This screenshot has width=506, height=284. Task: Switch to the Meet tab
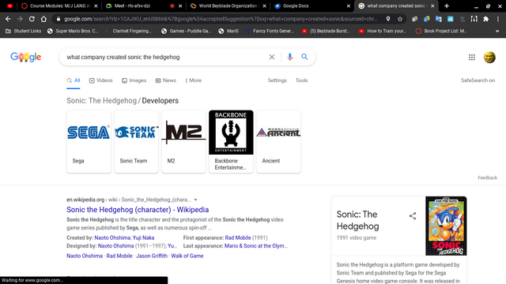(x=144, y=6)
